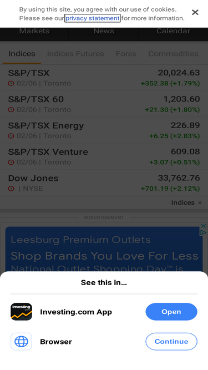Click the AdChoices triangle icon

(204, 232)
